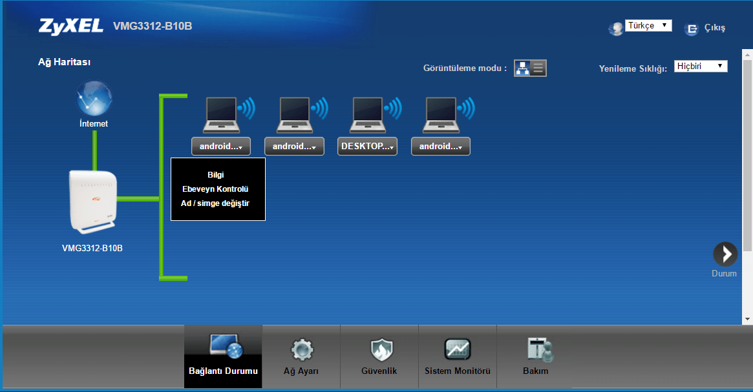Open the Ağ Ayarı gear icon
Image resolution: width=753 pixels, height=392 pixels.
click(x=301, y=351)
